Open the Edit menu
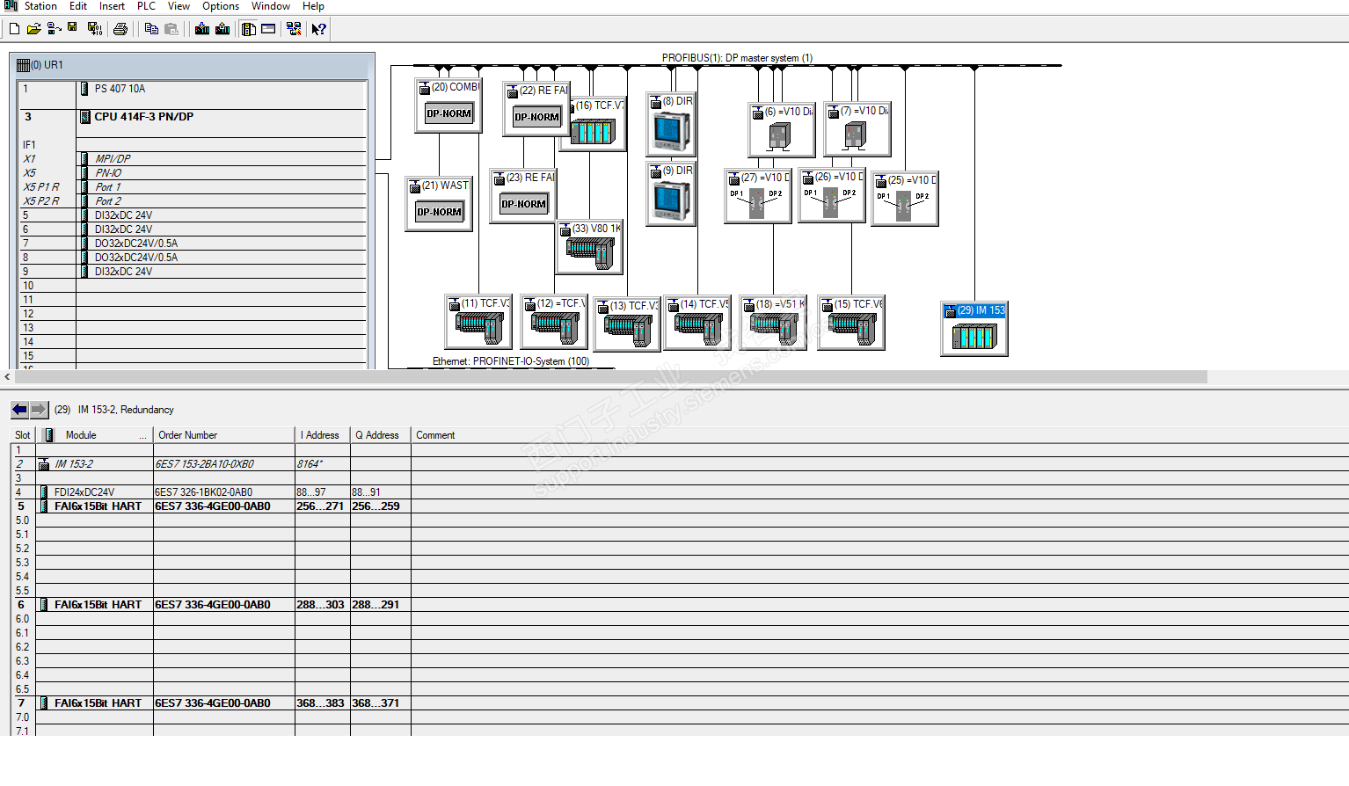1349x786 pixels. point(78,6)
